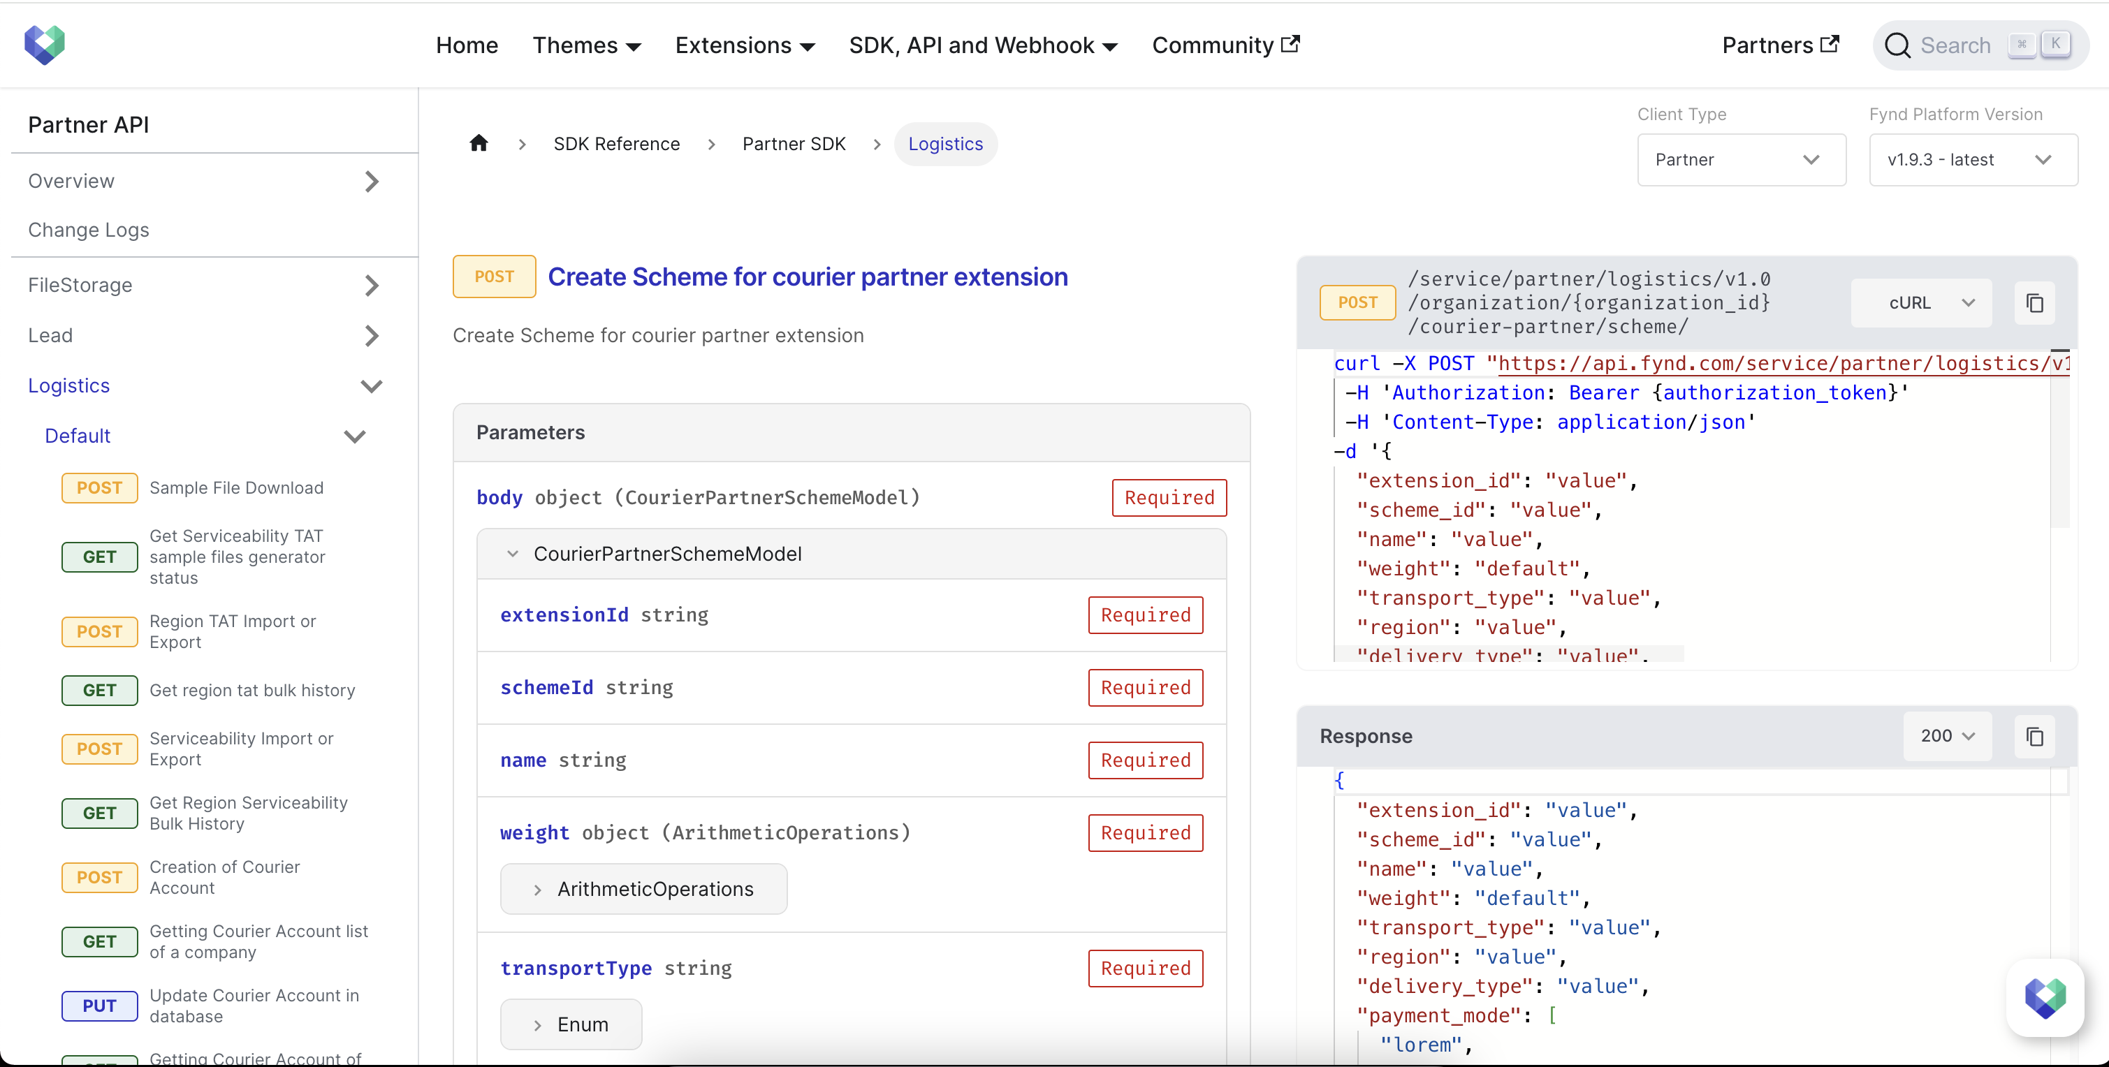Expand the Enum under transportType
The image size is (2109, 1067).
[x=571, y=1024]
